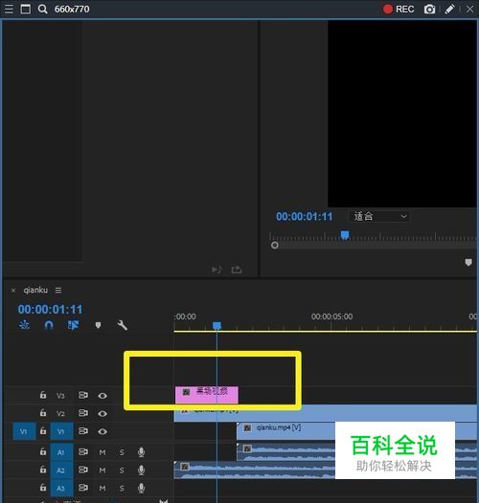Click the 660x770 resolution text
Image resolution: width=479 pixels, height=503 pixels.
[72, 9]
